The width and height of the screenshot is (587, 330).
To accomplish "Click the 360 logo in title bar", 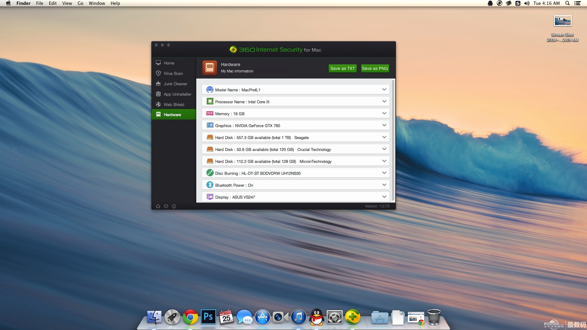I will (x=233, y=50).
